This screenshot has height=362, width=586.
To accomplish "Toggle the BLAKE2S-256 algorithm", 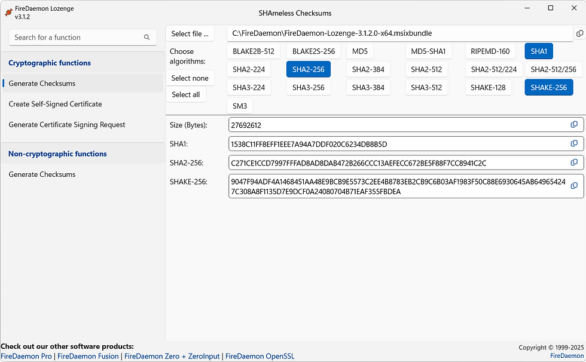I will (313, 51).
